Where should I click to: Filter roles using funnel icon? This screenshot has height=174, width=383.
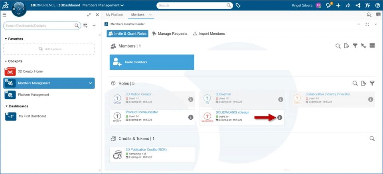coord(372,83)
